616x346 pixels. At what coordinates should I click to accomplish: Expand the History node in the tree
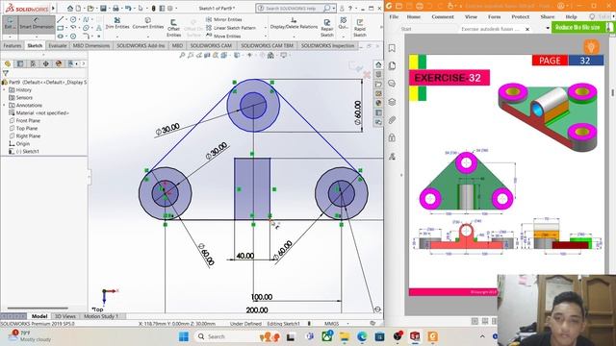tap(4, 89)
